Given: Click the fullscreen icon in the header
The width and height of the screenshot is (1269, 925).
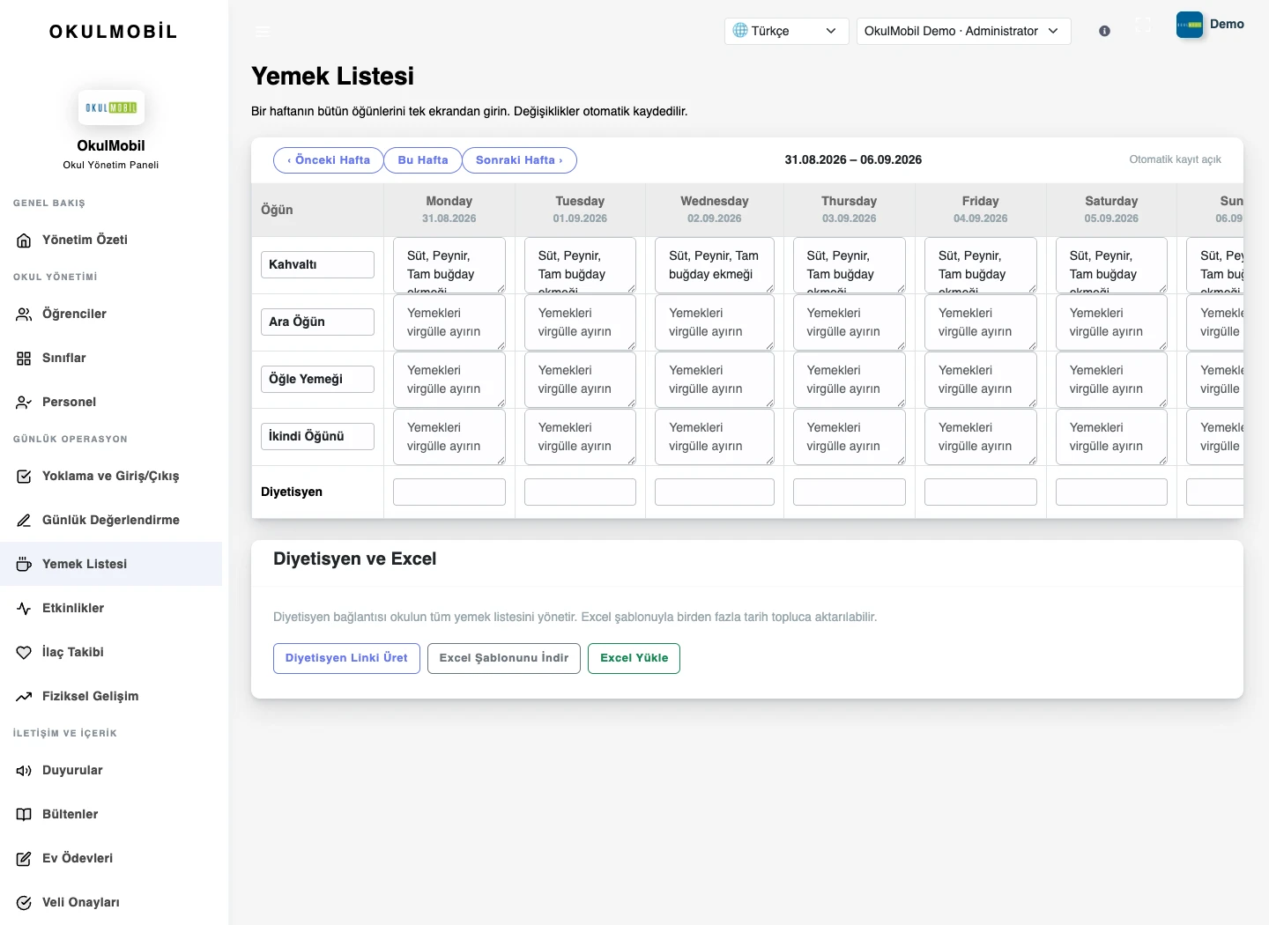Looking at the screenshot, I should [x=1143, y=25].
